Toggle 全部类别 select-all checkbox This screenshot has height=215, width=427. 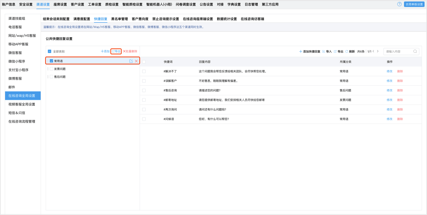(50, 51)
